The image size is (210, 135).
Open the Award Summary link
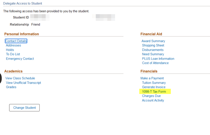pos(153,41)
